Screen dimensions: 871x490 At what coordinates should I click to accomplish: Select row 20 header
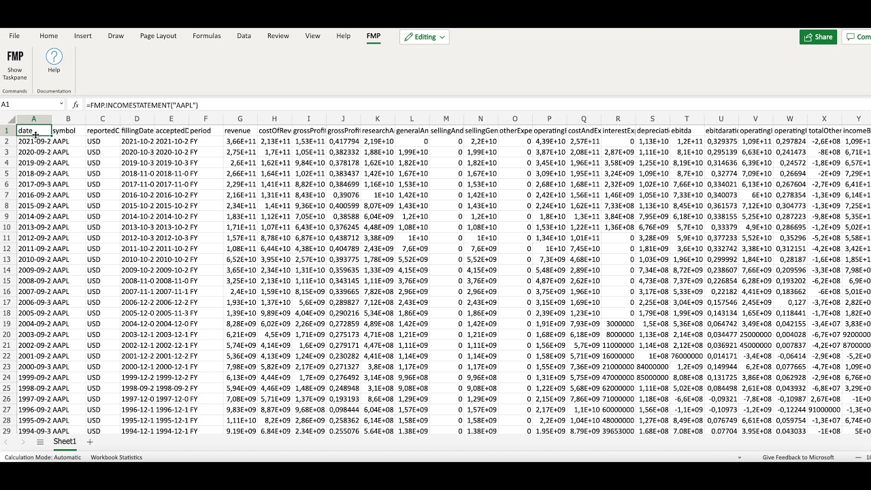7,334
